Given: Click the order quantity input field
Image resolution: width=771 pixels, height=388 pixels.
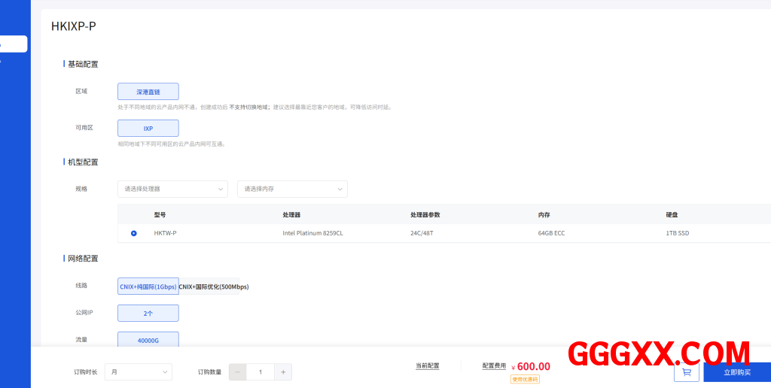Looking at the screenshot, I should click(261, 371).
